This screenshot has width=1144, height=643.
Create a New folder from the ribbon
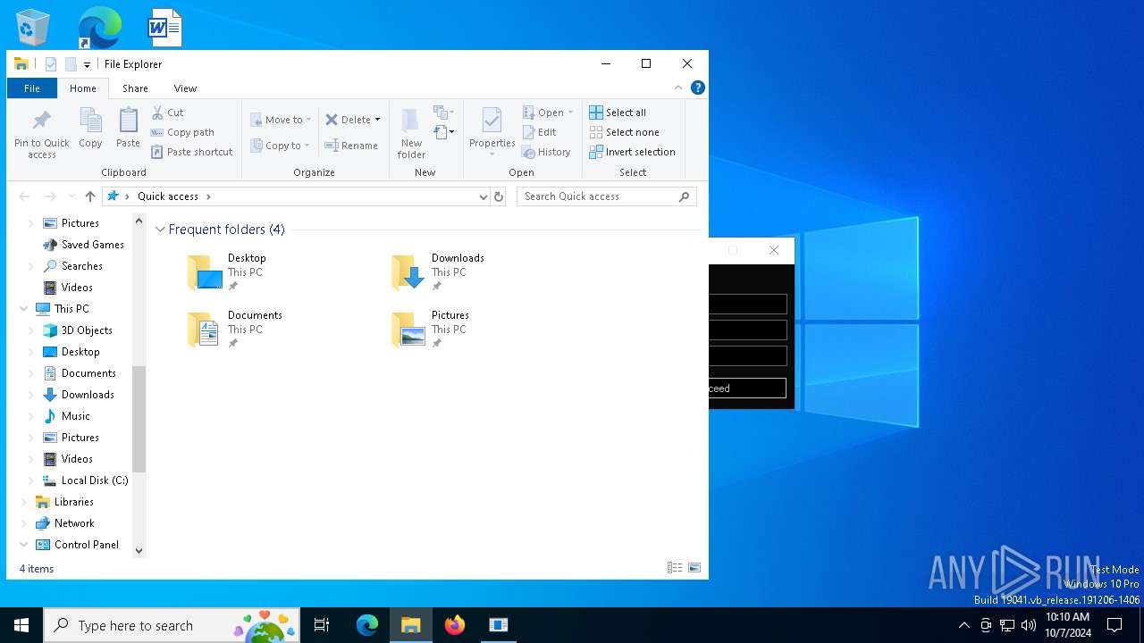[x=411, y=134]
